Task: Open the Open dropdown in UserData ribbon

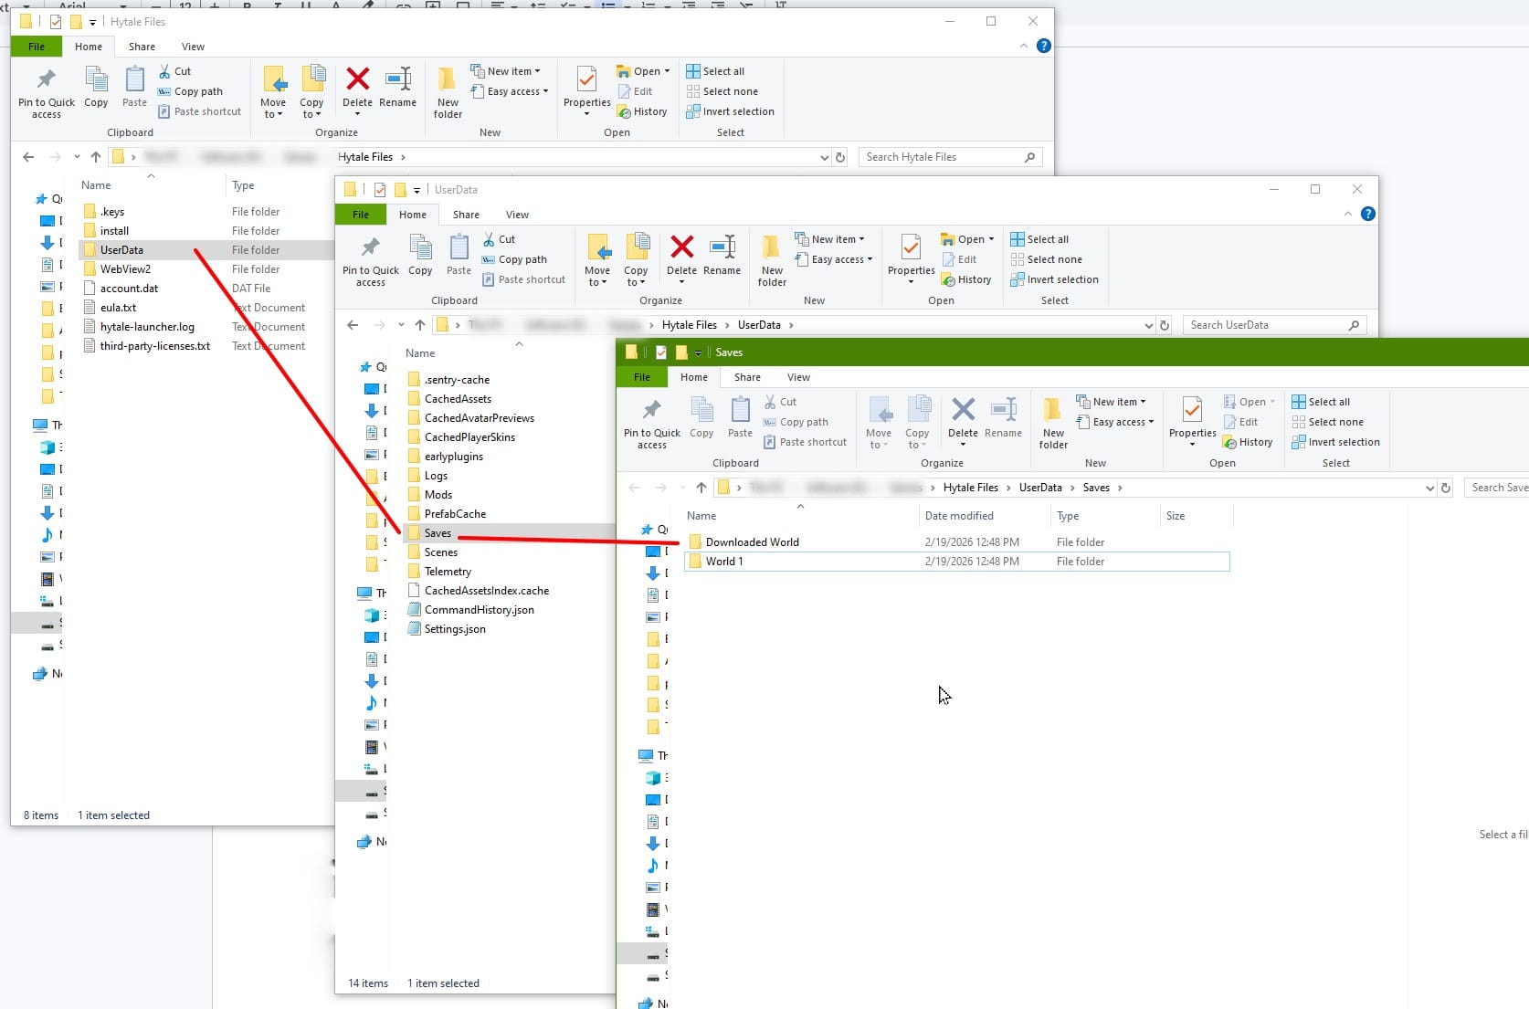Action: click(967, 239)
